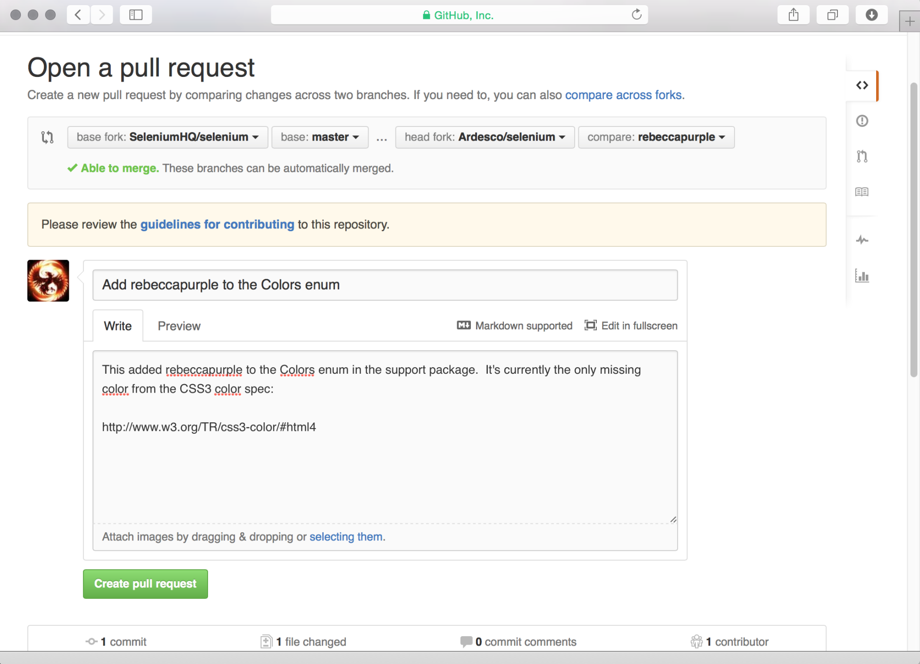Switch to the Preview tab
This screenshot has width=920, height=664.
click(x=179, y=326)
